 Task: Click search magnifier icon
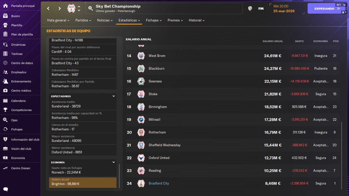91,8
